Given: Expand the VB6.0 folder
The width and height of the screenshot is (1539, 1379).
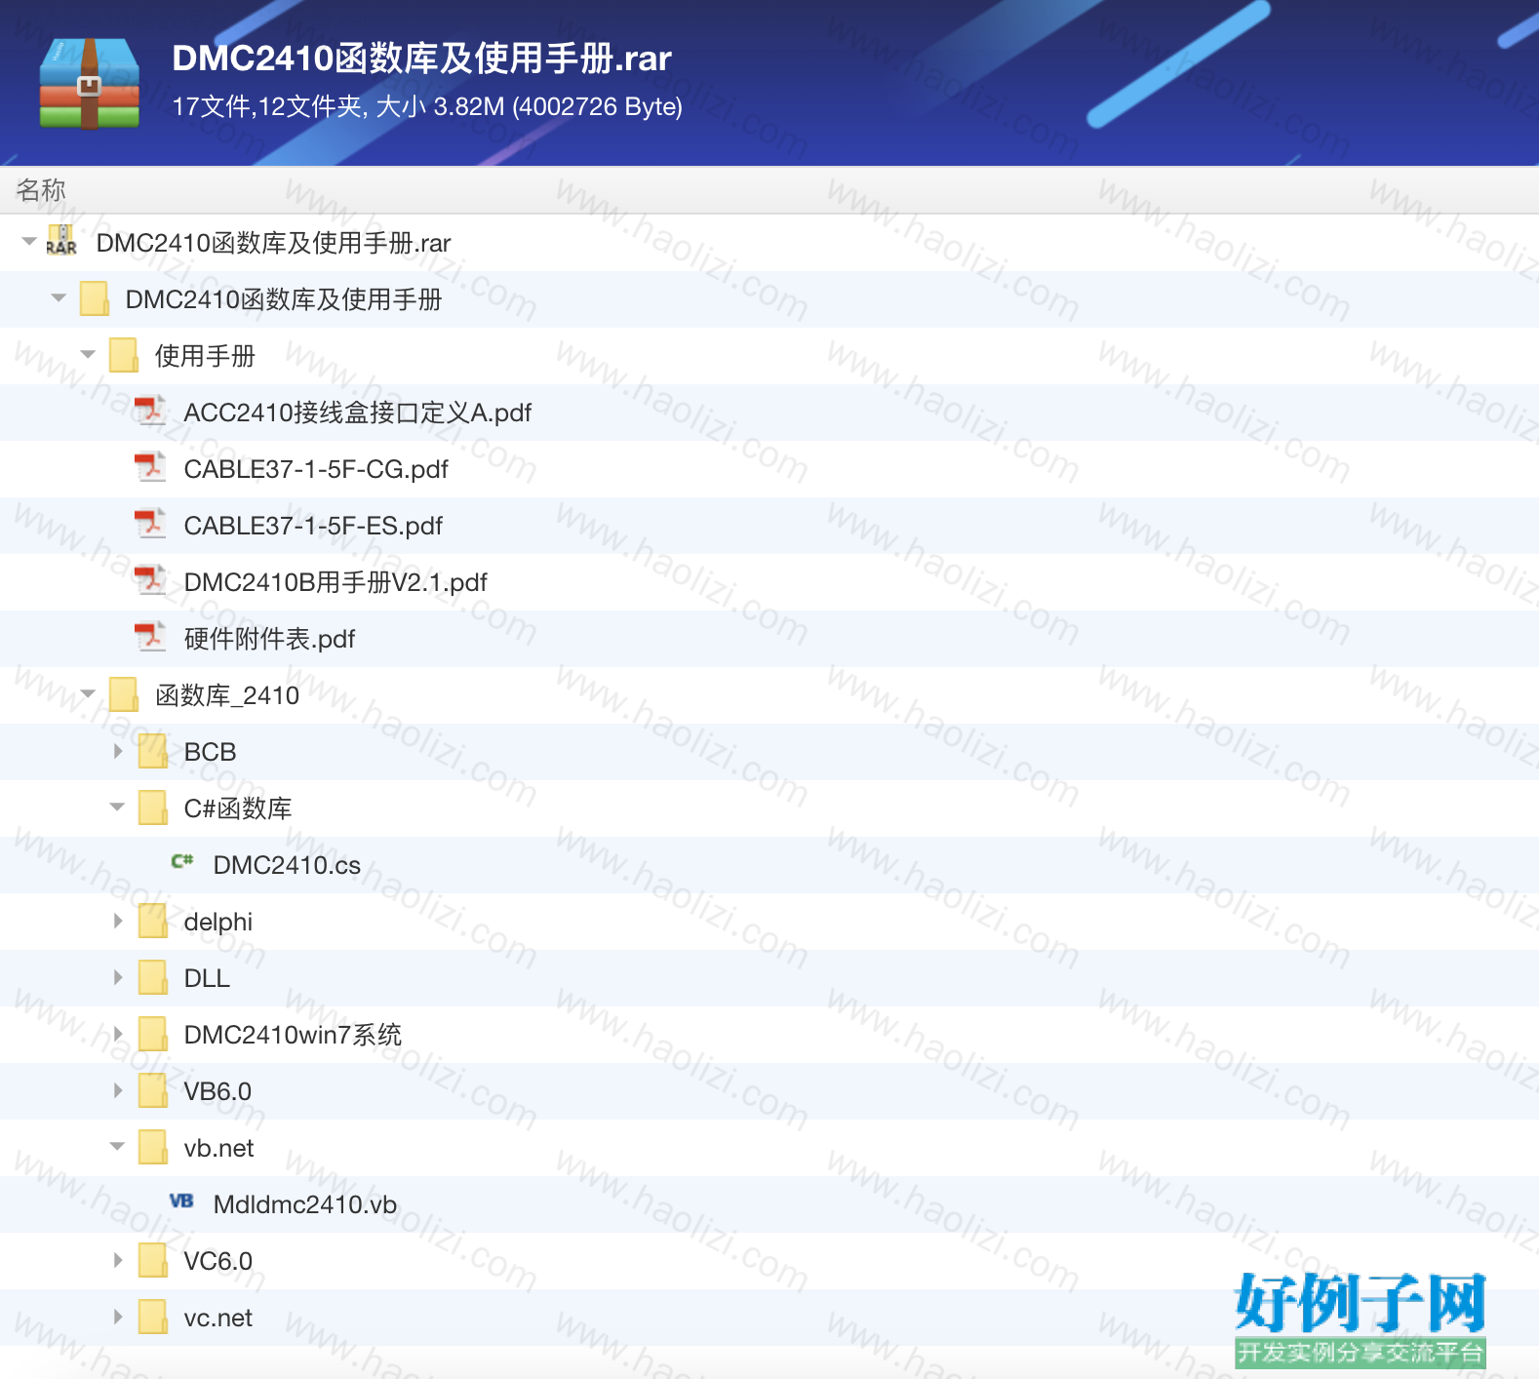Looking at the screenshot, I should tap(118, 1090).
